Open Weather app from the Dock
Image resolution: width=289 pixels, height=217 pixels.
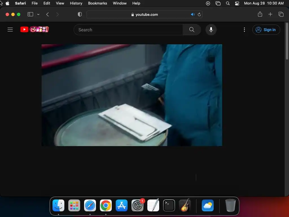[x=208, y=205]
